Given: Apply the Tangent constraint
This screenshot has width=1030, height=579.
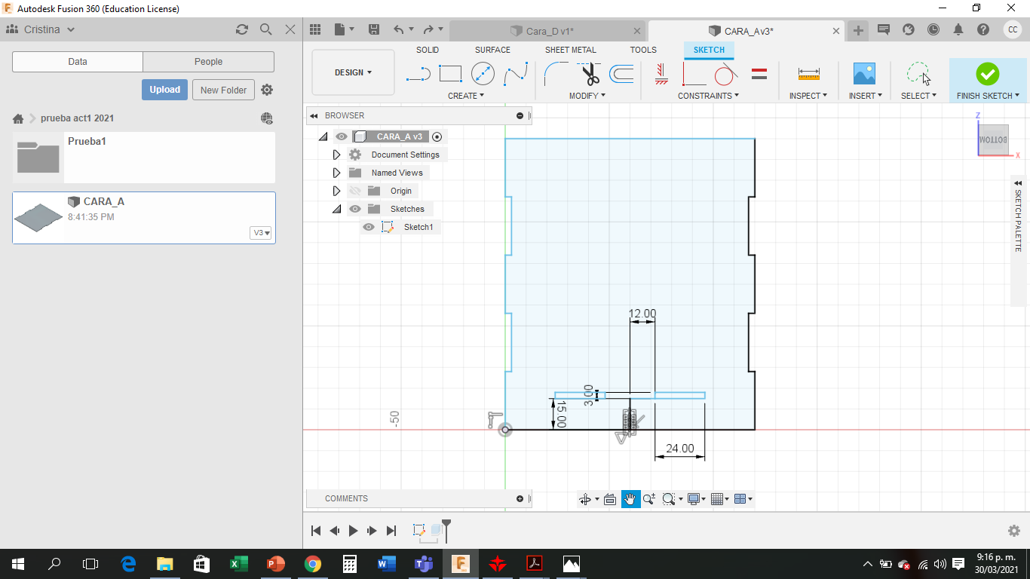Looking at the screenshot, I should [725, 74].
